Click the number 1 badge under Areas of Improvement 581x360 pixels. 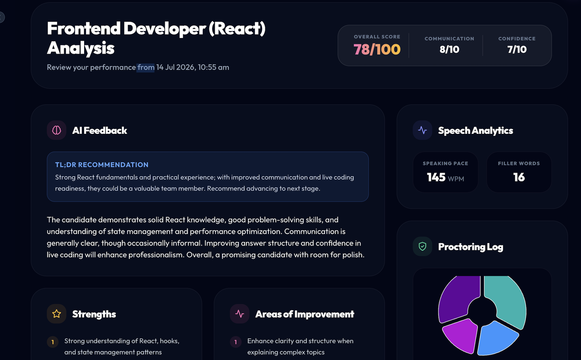(236, 342)
